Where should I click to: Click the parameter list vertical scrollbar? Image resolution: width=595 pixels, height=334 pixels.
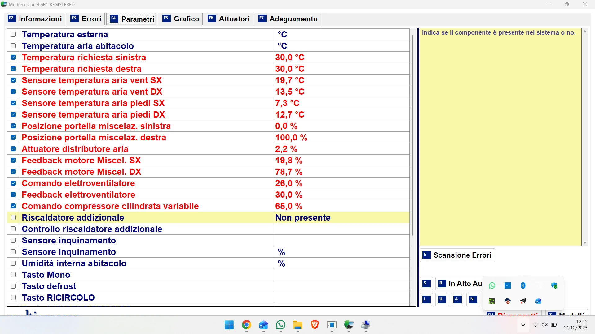tap(413, 135)
